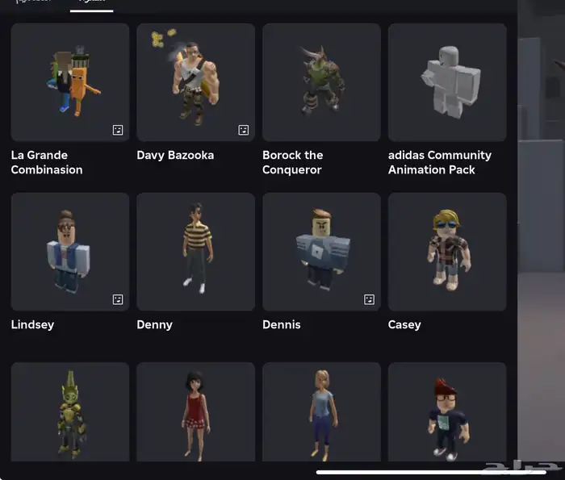The height and width of the screenshot is (480, 565).
Task: Switch to the underlined active tab at top
Action: tap(91, 3)
